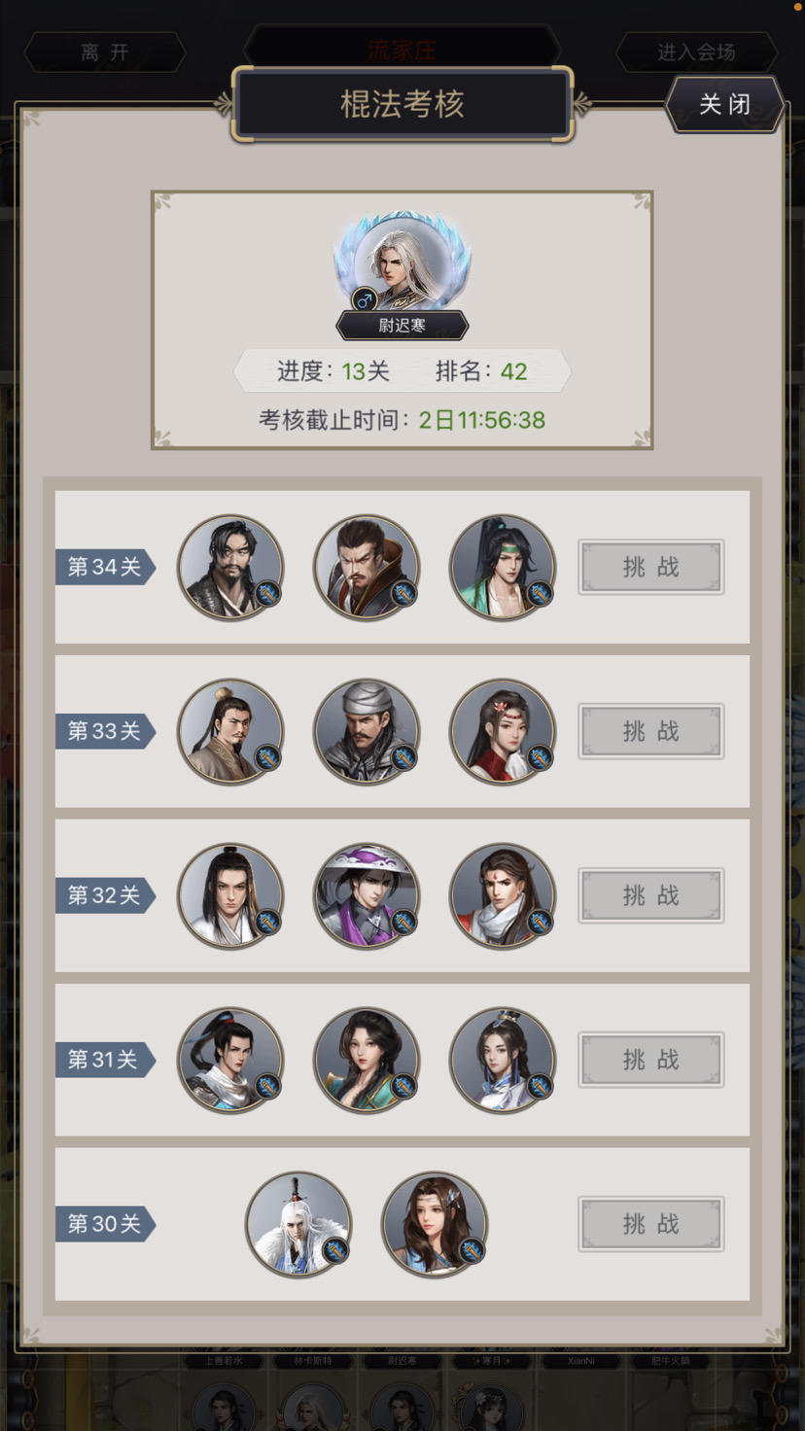Tap the male gender icon on avatar
The width and height of the screenshot is (805, 1431).
(x=365, y=299)
